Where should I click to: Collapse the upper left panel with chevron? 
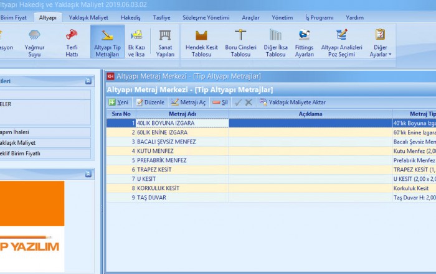click(87, 81)
